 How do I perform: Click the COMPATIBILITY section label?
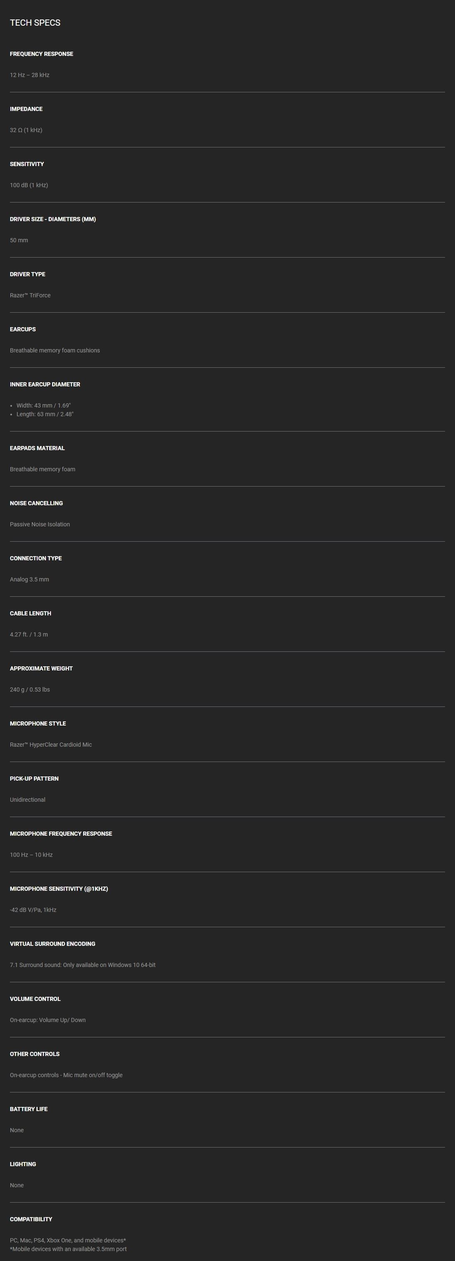pyautogui.click(x=31, y=1219)
